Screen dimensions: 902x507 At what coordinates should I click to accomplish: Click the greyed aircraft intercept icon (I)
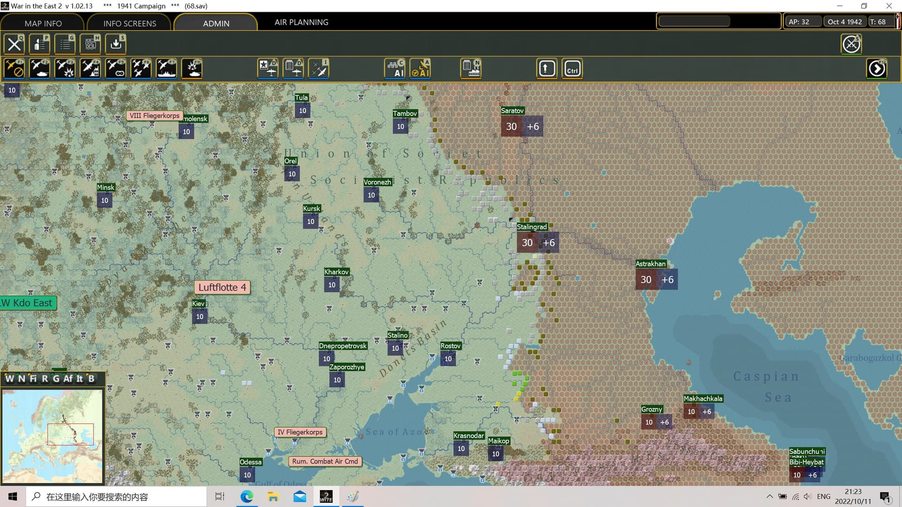319,69
